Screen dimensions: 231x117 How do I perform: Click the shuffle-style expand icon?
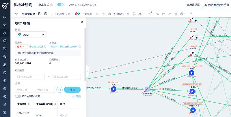point(109,14)
